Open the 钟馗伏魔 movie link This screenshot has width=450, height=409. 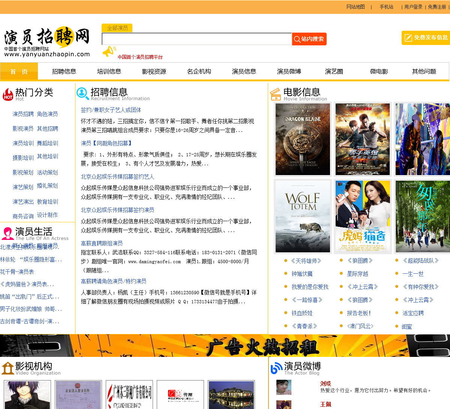click(302, 274)
